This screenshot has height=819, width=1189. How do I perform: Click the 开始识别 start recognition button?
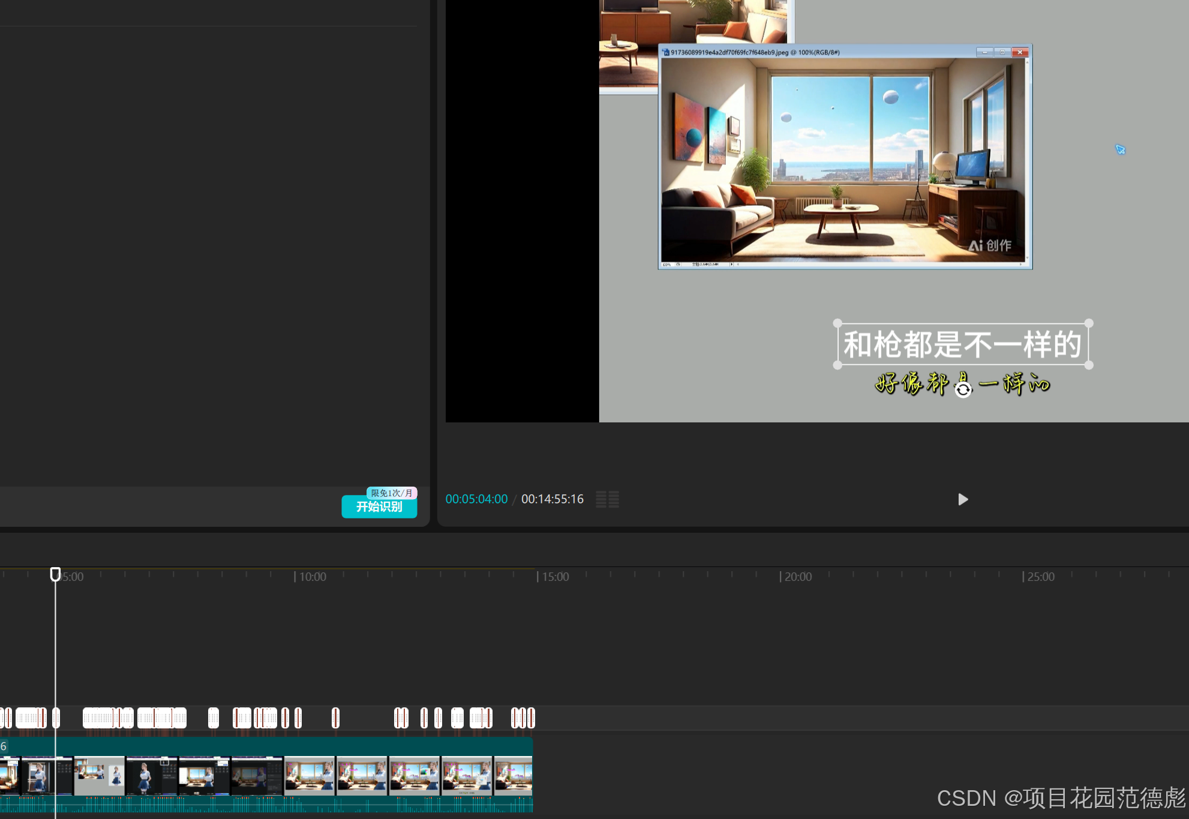(x=379, y=506)
